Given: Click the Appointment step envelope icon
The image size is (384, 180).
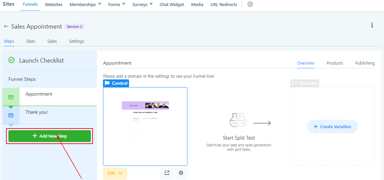Looking at the screenshot, I should click(x=11, y=97).
